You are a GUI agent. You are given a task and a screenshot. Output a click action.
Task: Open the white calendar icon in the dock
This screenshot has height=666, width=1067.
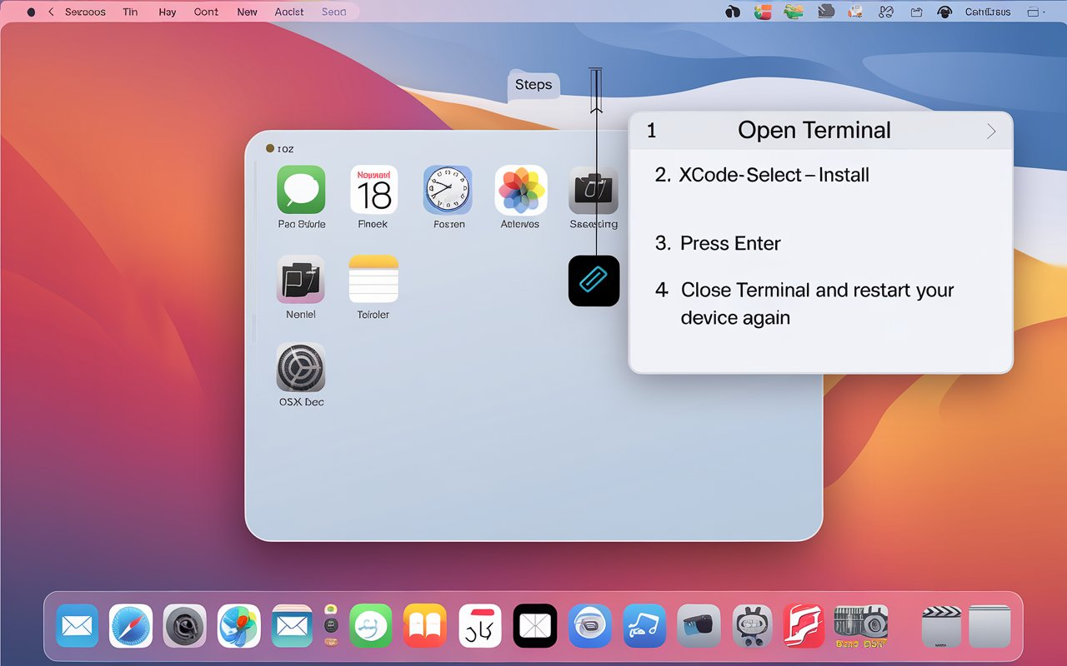[480, 626]
